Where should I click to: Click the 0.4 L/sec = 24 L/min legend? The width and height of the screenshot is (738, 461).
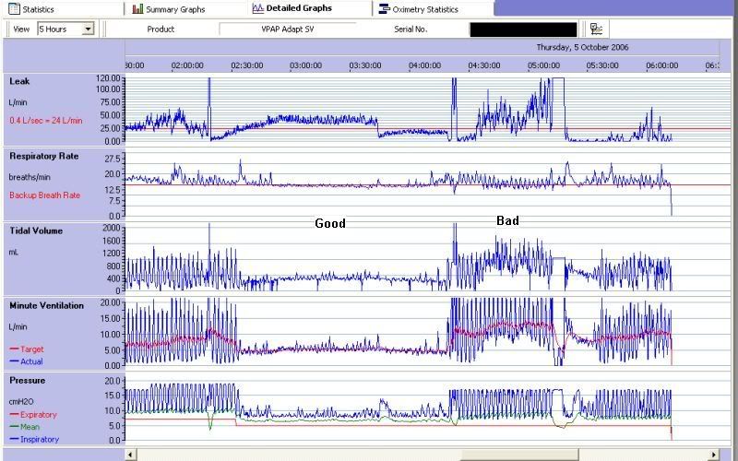(45, 121)
